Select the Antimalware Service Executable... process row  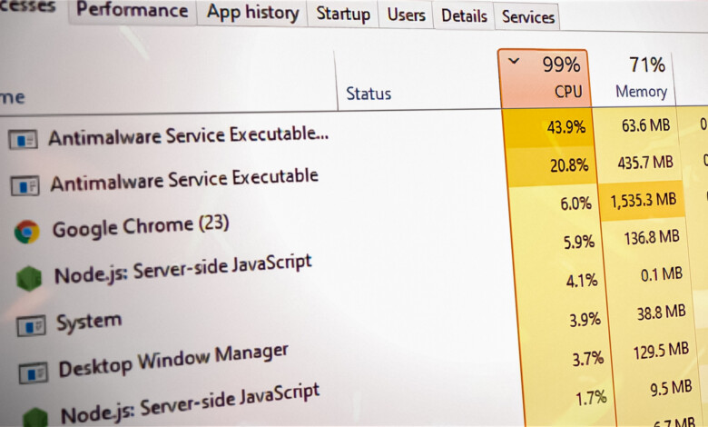click(x=188, y=135)
